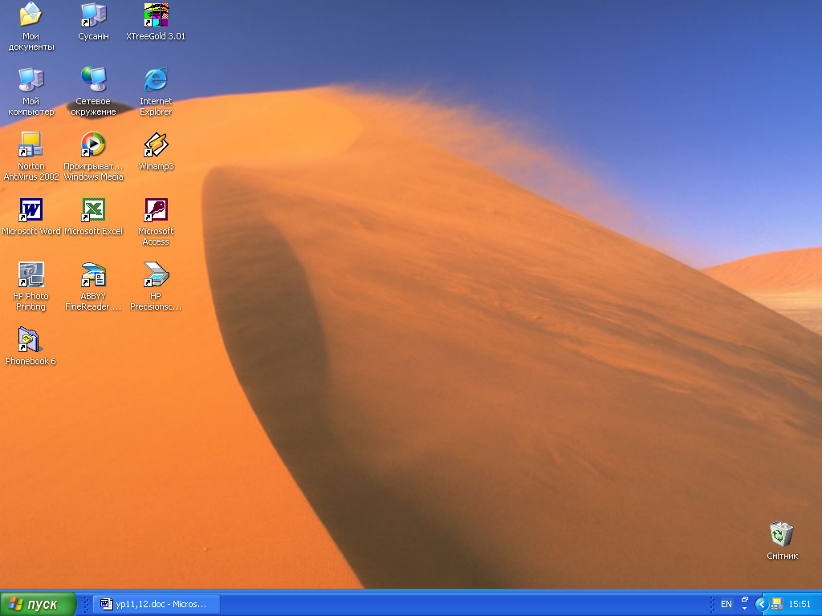
Task: Click the EN language indicator
Action: 726,604
